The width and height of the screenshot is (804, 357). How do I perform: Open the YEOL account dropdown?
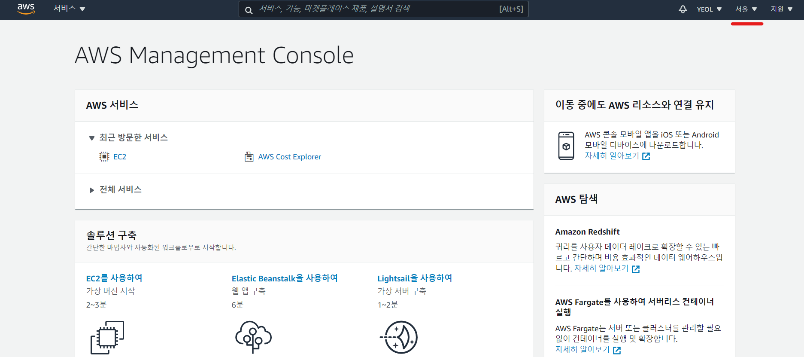pyautogui.click(x=709, y=9)
